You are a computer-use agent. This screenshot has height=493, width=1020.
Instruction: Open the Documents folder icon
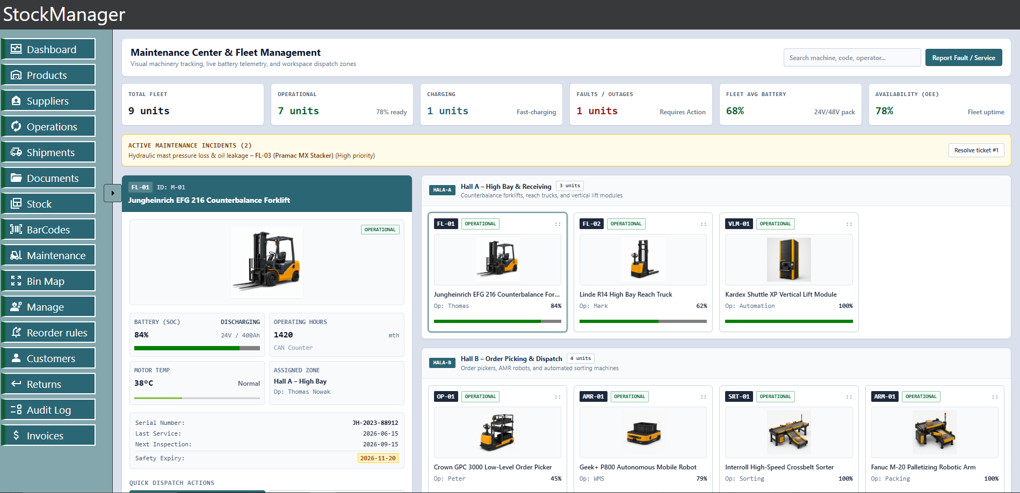click(16, 178)
